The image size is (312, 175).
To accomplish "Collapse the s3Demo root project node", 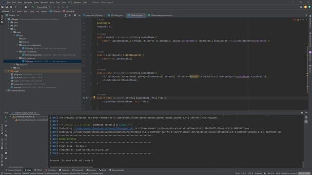I will pyautogui.click(x=6, y=19).
